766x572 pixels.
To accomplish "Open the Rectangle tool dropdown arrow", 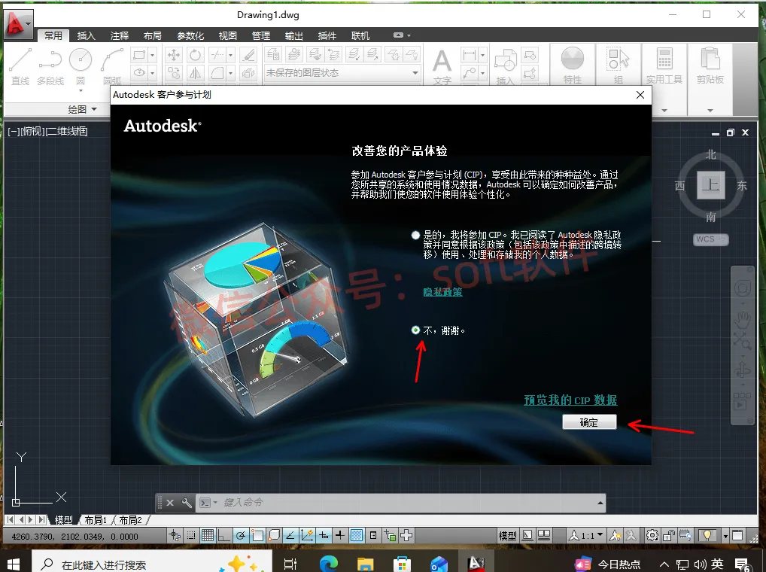I will [x=153, y=55].
